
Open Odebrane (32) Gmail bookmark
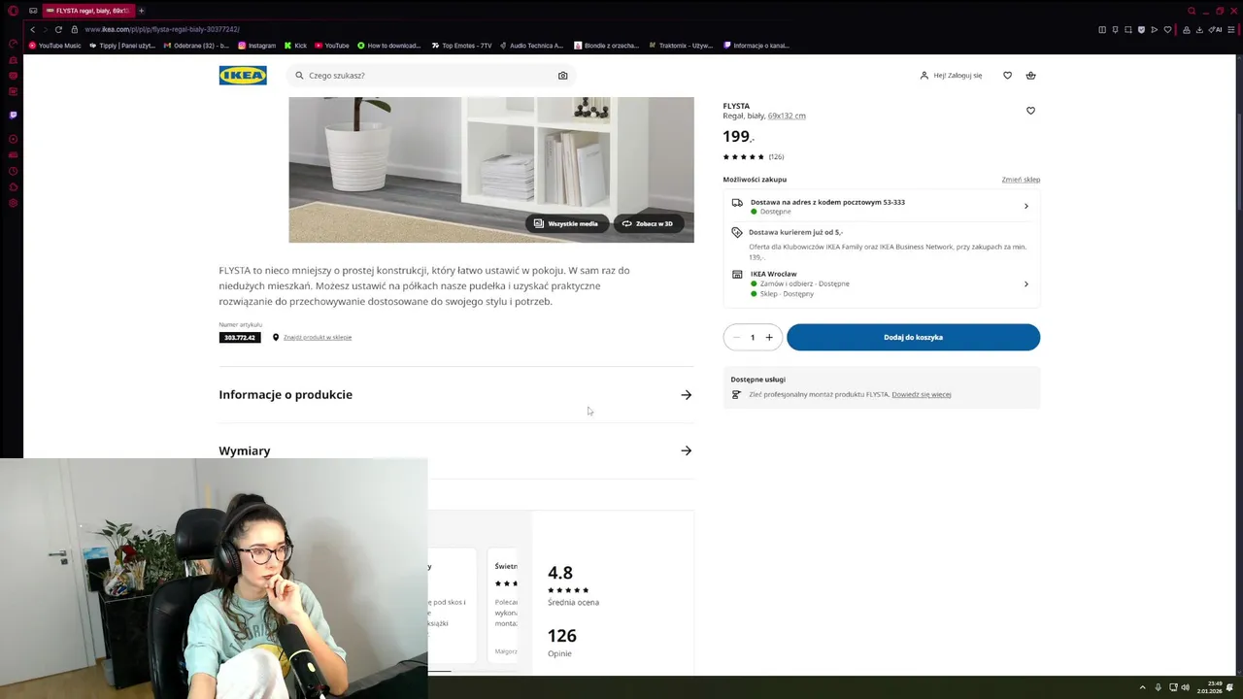tap(195, 46)
